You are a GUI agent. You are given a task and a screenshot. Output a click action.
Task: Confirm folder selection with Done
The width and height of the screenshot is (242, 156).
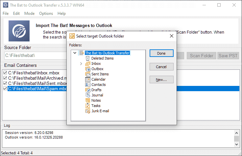(161, 53)
